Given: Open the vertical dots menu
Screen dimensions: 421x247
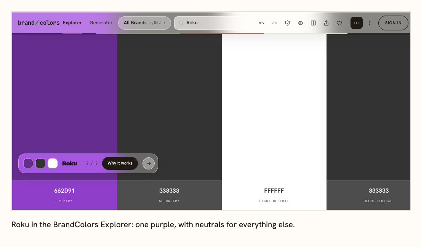Looking at the screenshot, I should [x=370, y=23].
